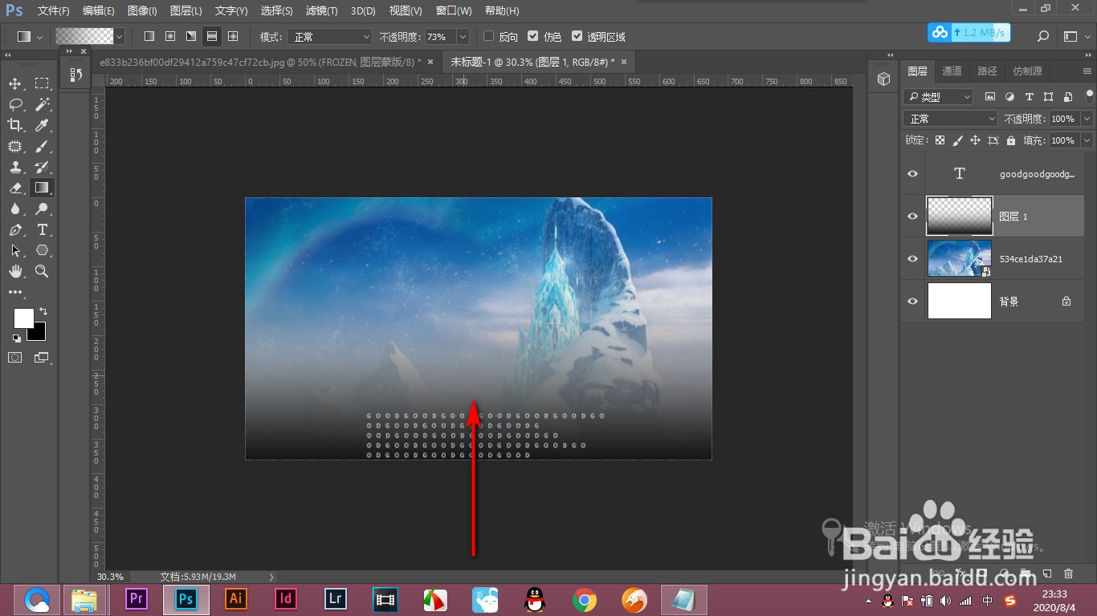Viewport: 1097px width, 616px height.
Task: Open the gradient picker dropdown arrow
Action: pos(120,36)
